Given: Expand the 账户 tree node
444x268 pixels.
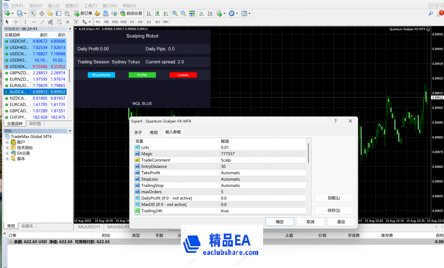Looking at the screenshot, I should click(7, 142).
